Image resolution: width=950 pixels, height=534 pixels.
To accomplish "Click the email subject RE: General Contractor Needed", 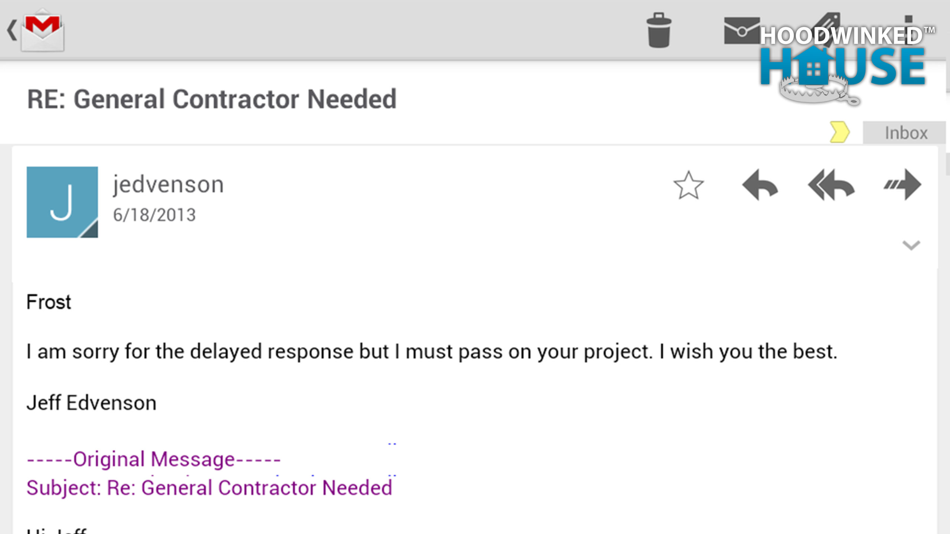I will (212, 99).
